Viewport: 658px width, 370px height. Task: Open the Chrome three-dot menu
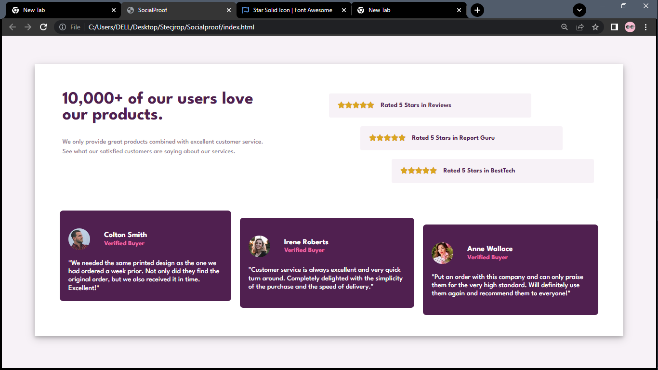(645, 27)
